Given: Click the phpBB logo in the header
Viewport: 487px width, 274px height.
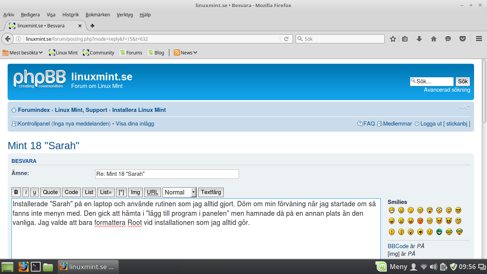Looking at the screenshot, I should (x=40, y=79).
